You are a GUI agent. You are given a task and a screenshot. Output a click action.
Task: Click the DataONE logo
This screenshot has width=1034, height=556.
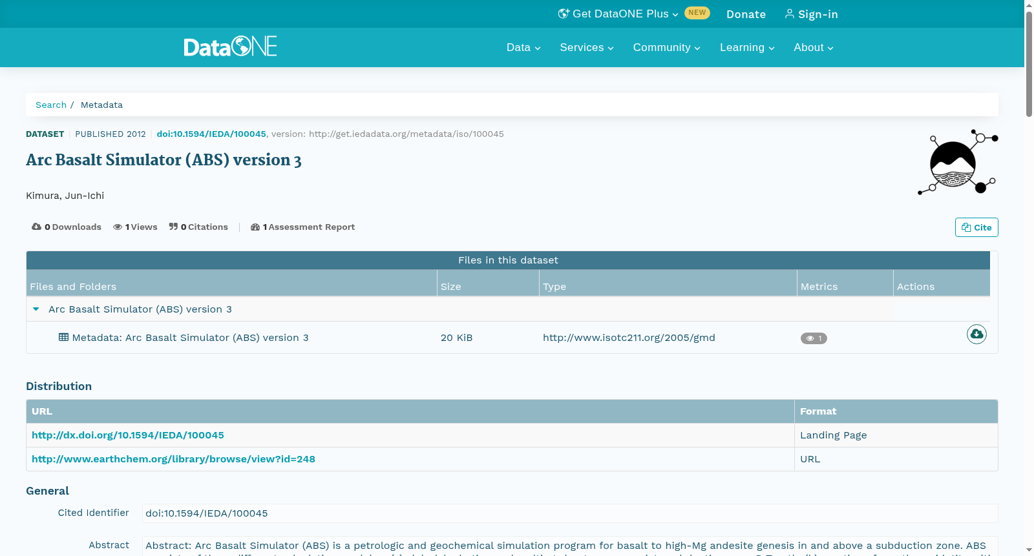[230, 46]
